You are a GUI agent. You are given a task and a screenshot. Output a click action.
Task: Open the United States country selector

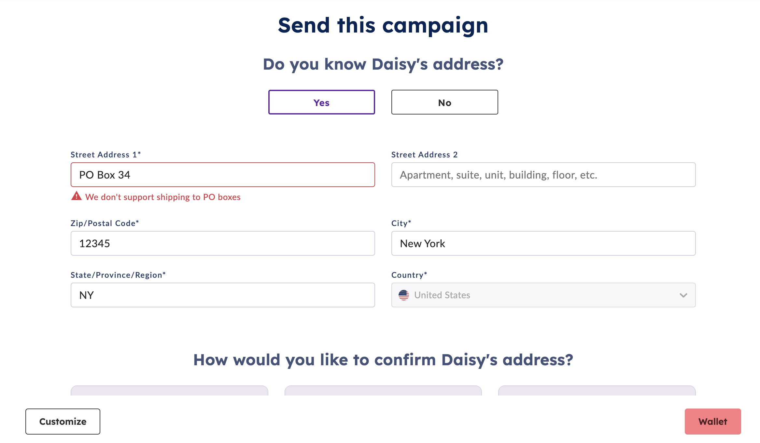click(x=543, y=295)
